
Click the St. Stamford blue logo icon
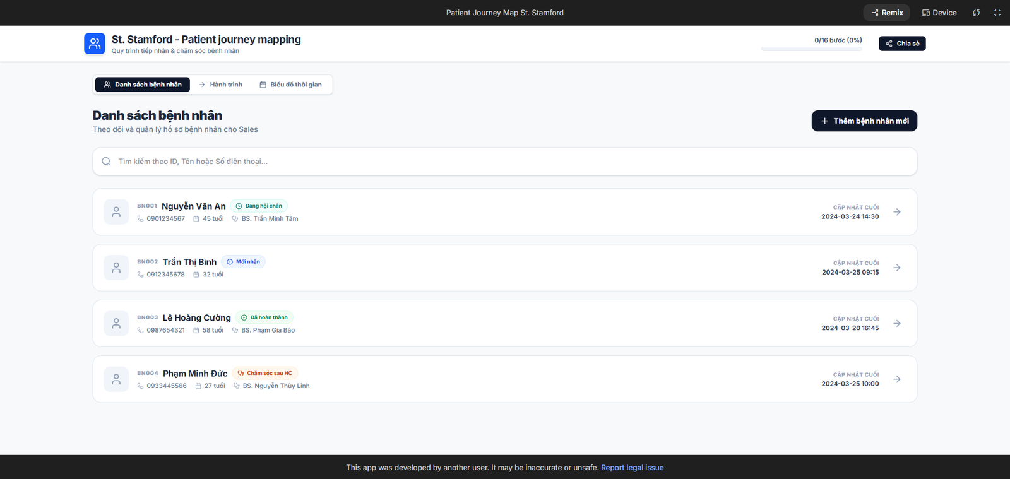[x=95, y=44]
